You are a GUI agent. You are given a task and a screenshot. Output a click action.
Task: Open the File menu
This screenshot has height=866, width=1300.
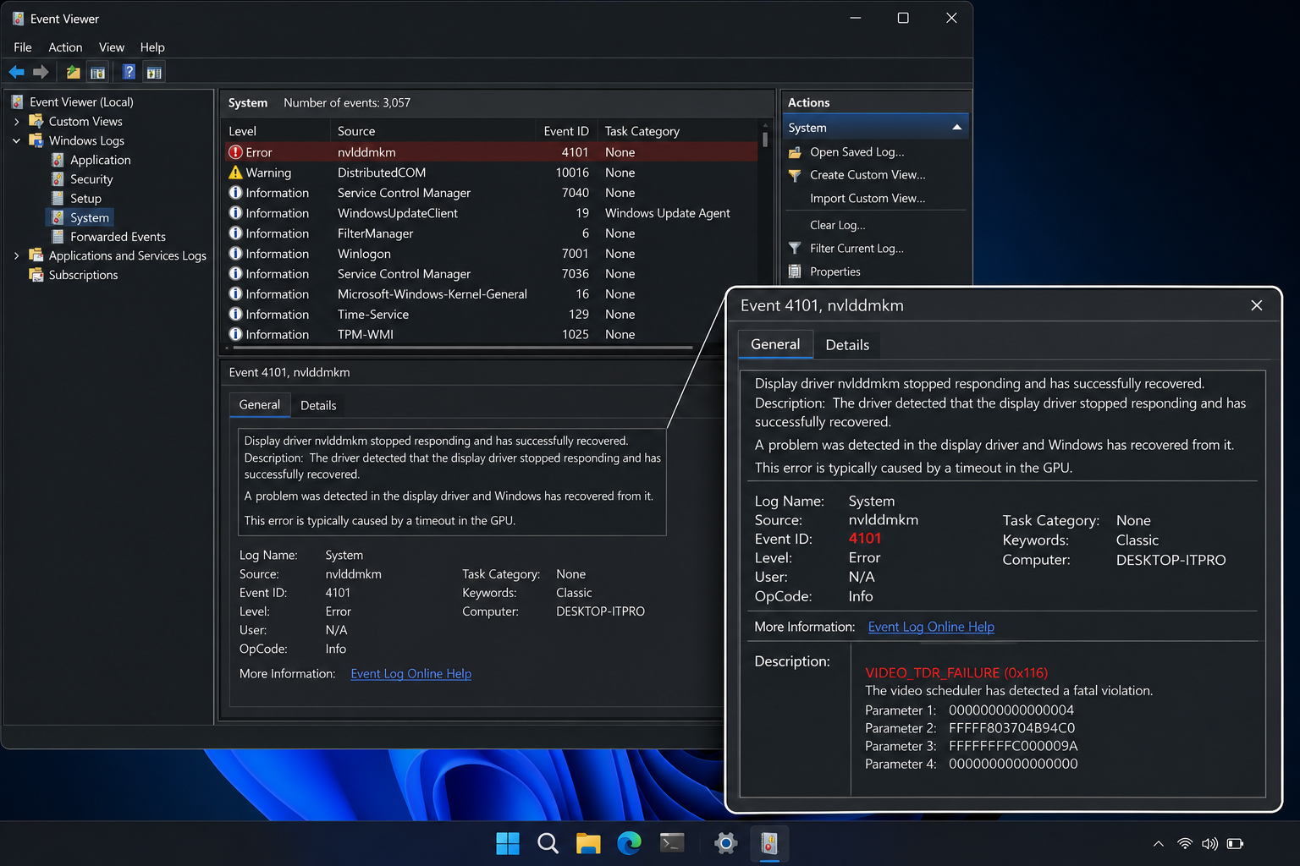(x=23, y=47)
